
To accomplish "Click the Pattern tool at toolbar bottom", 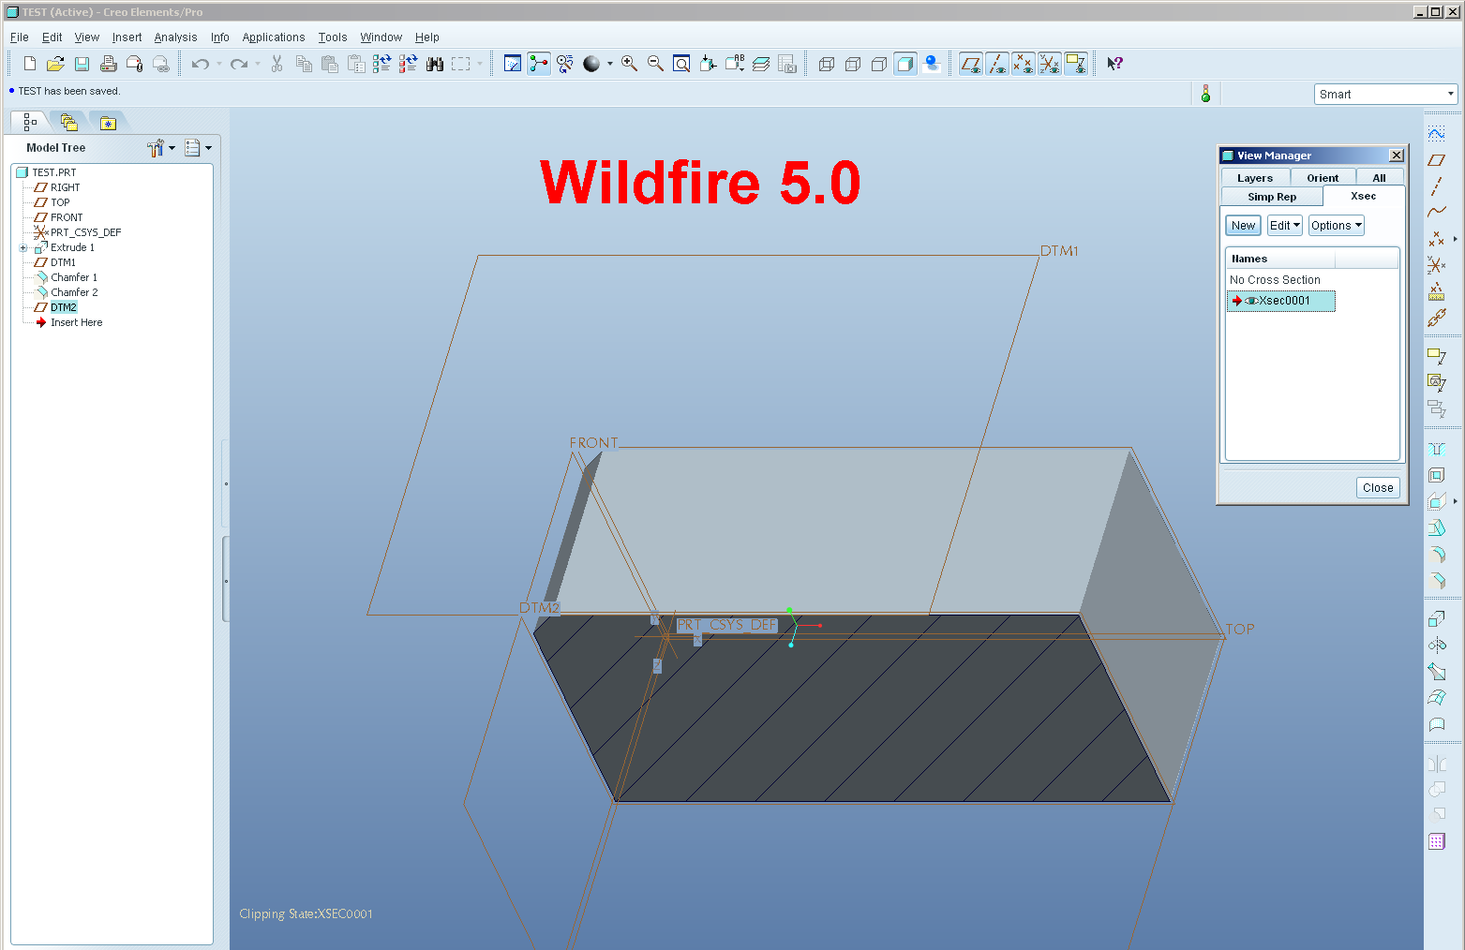I will [x=1436, y=841].
